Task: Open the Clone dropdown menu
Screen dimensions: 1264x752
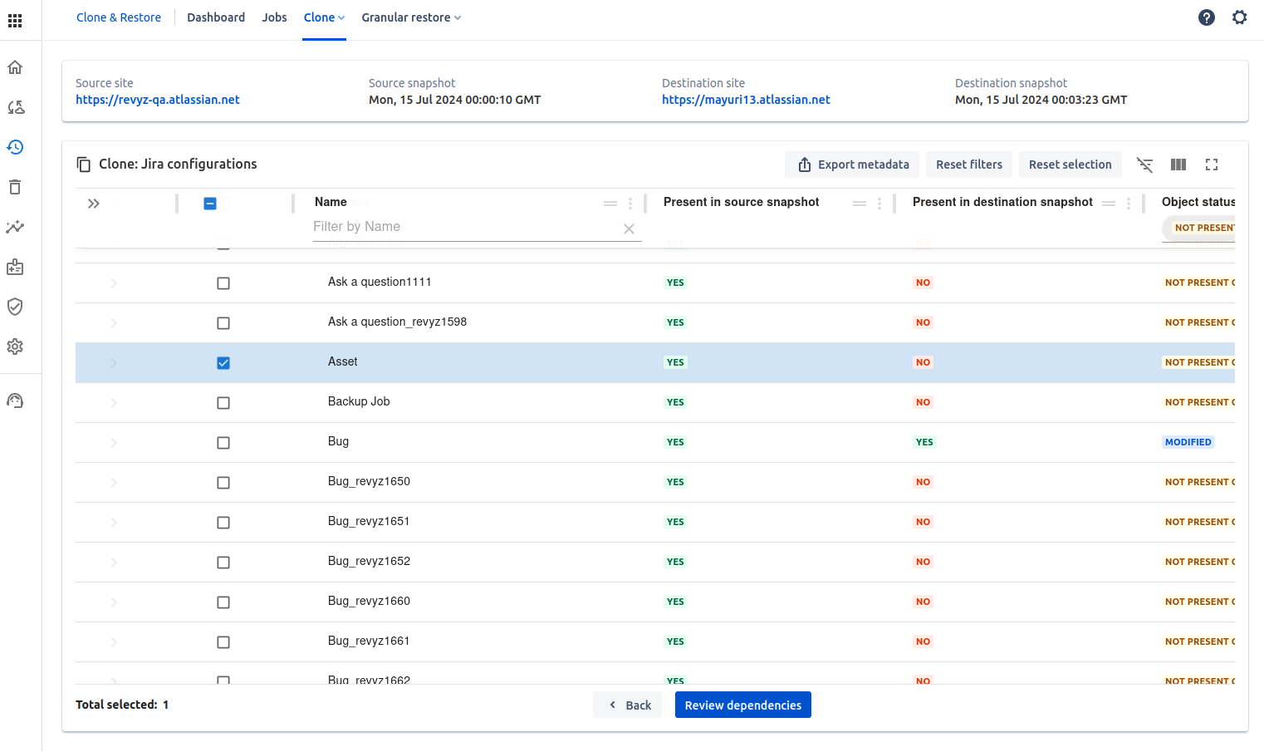Action: coord(324,17)
